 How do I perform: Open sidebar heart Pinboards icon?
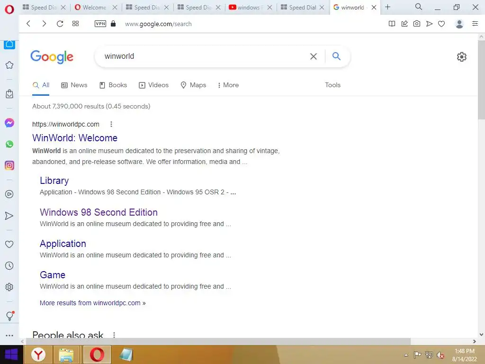click(x=9, y=244)
